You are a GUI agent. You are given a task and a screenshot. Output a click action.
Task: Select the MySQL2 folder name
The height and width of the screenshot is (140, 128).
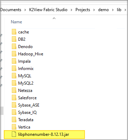tap(26, 83)
